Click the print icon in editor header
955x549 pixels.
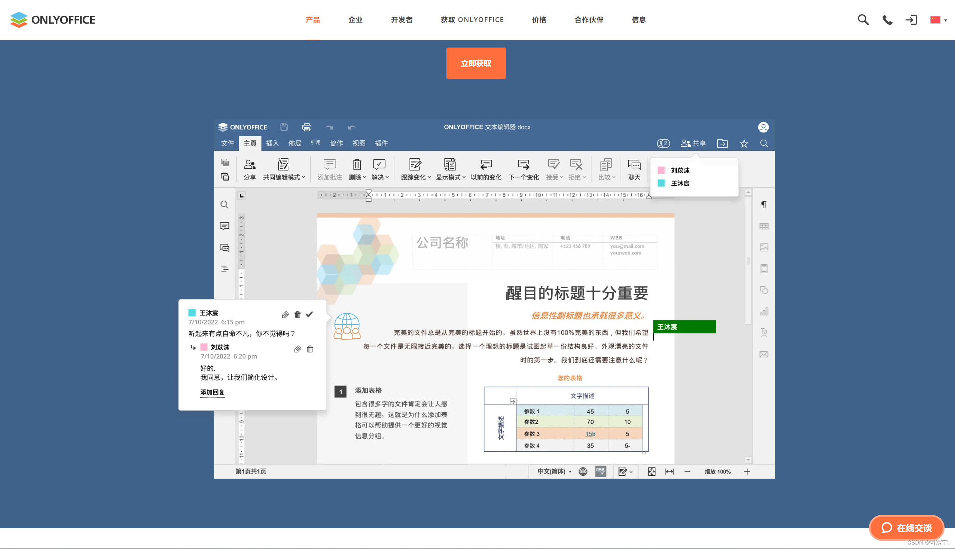[306, 127]
